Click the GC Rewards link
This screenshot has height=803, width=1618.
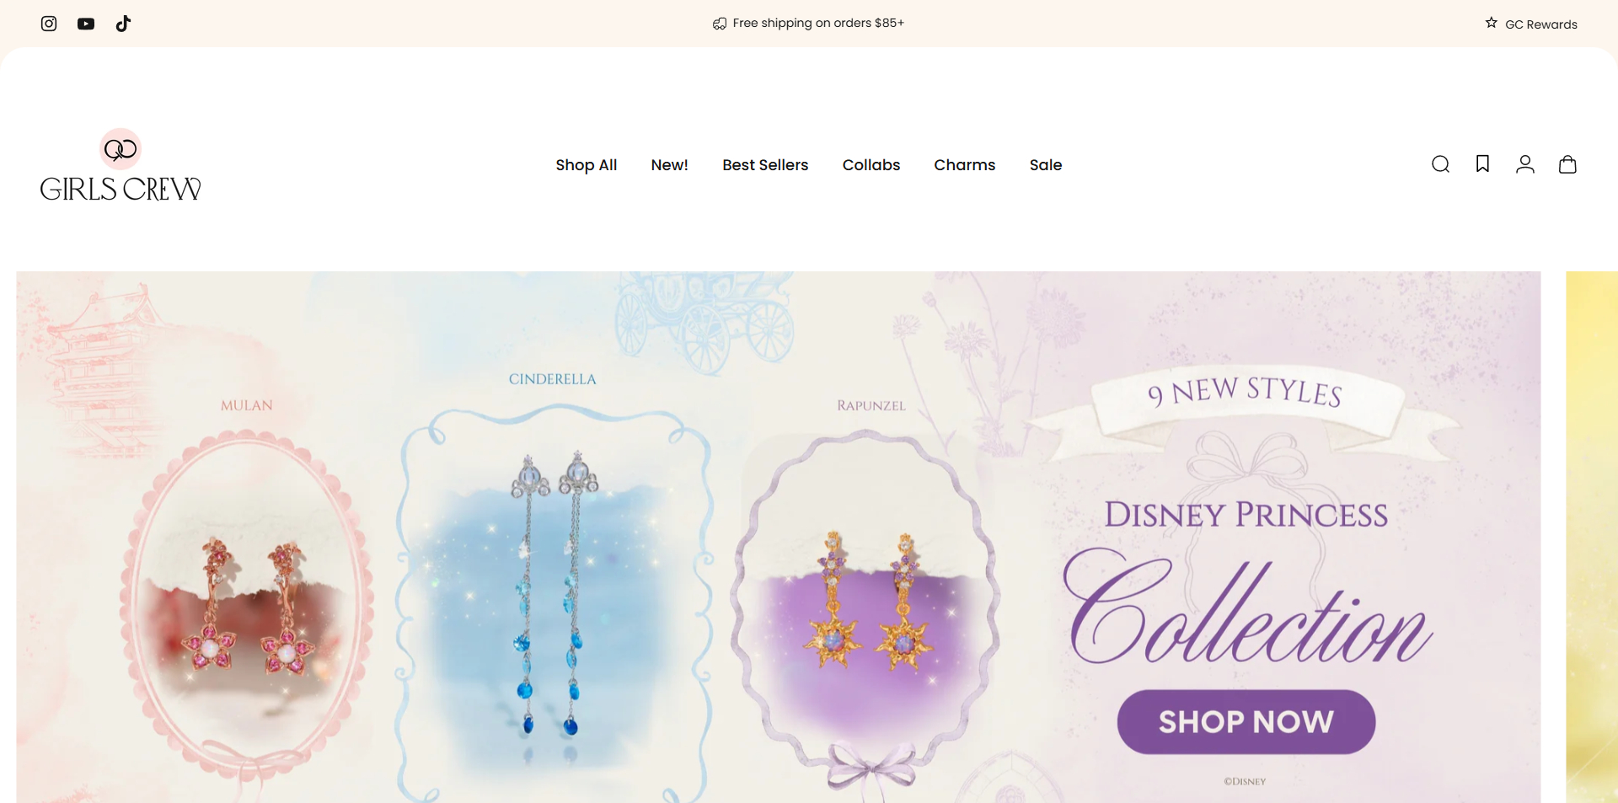coord(1540,24)
